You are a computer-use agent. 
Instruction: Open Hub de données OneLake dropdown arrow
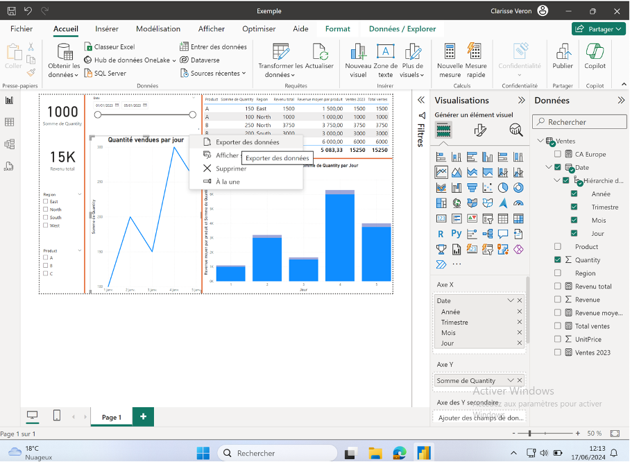coord(174,60)
